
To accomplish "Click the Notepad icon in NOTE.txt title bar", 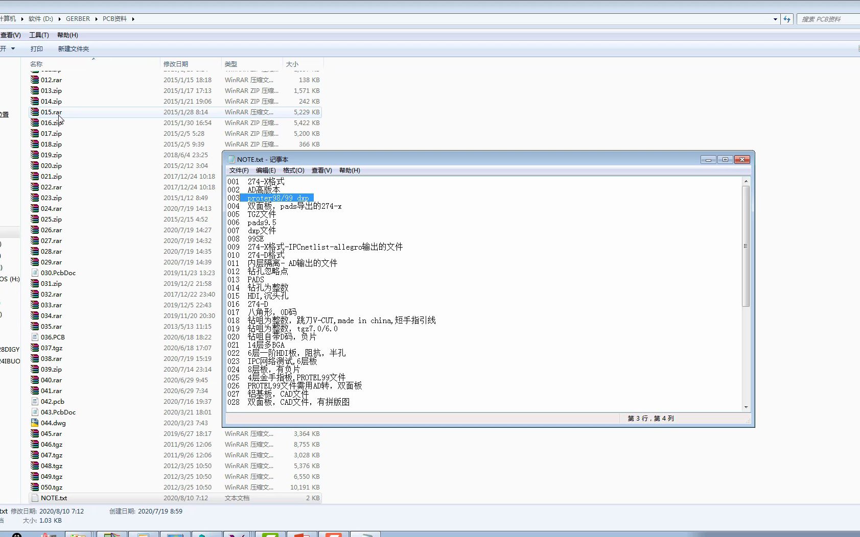I will click(231, 159).
